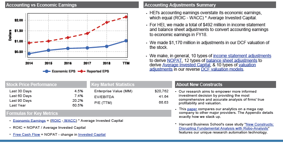
Task: Open the Free Cash Flow link
Action: point(26,135)
